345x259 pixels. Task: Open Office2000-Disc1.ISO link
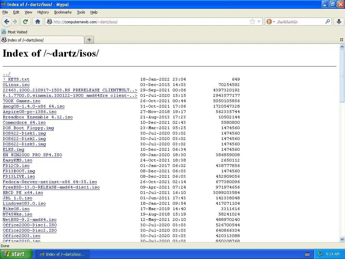[x=30, y=225]
